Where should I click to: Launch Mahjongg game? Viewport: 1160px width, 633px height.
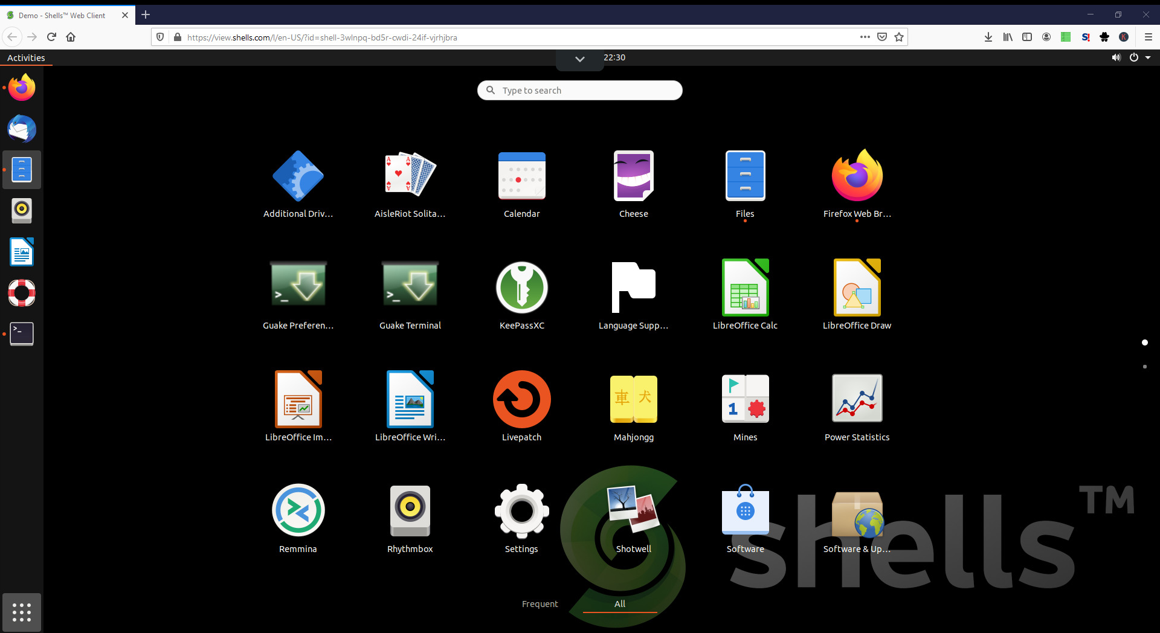tap(634, 408)
